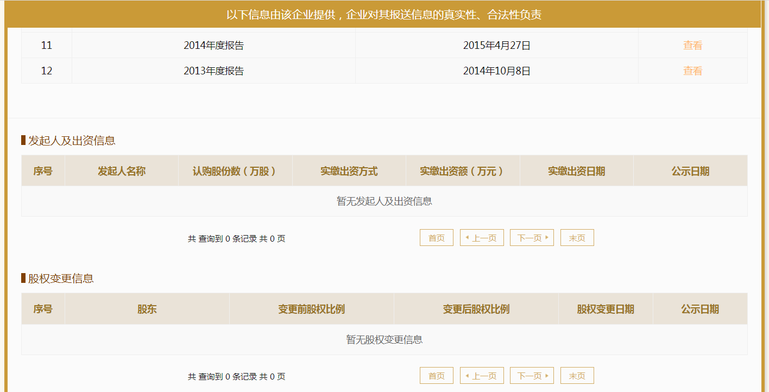Jump to 末页 in 发起人及出资信息 pagination
The width and height of the screenshot is (769, 392).
577,238
